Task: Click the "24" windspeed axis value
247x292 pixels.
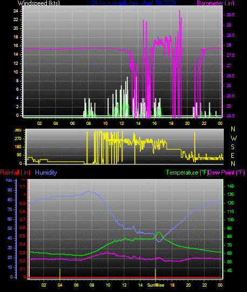Action: point(16,11)
